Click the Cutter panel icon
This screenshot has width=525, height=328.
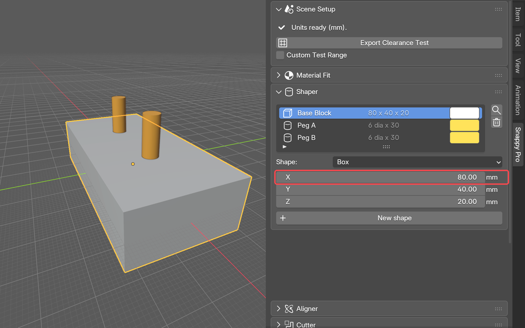pyautogui.click(x=288, y=324)
